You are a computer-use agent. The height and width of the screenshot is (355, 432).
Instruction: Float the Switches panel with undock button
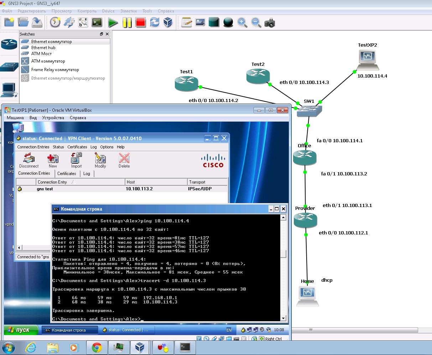pos(102,34)
